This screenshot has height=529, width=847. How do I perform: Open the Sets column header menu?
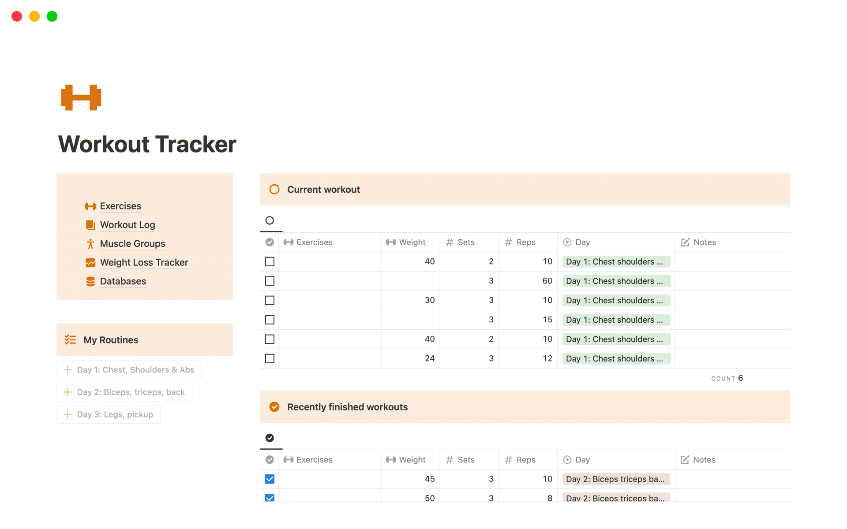click(466, 242)
